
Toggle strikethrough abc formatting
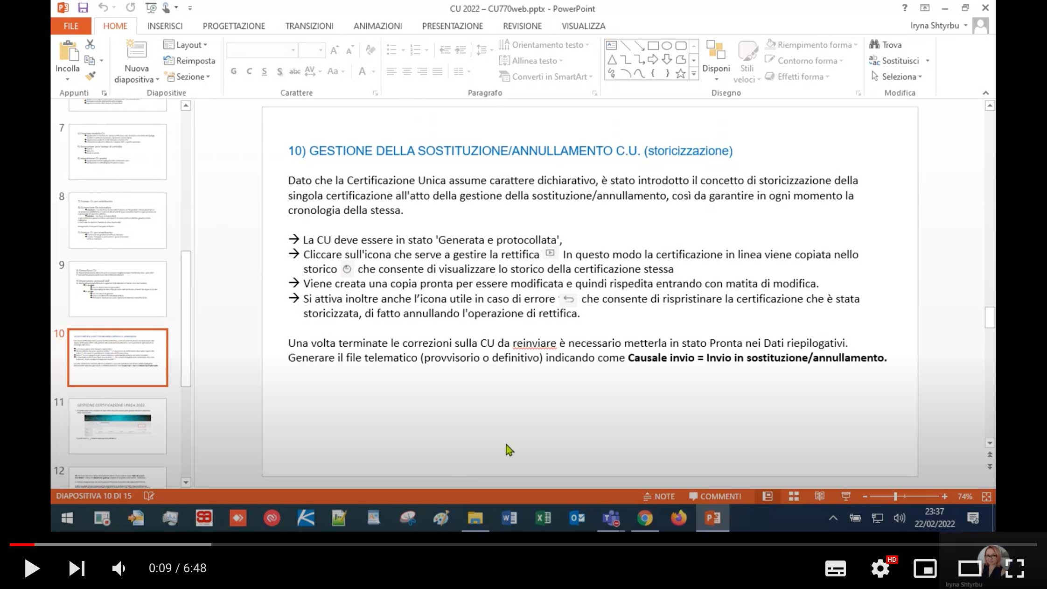pos(295,71)
